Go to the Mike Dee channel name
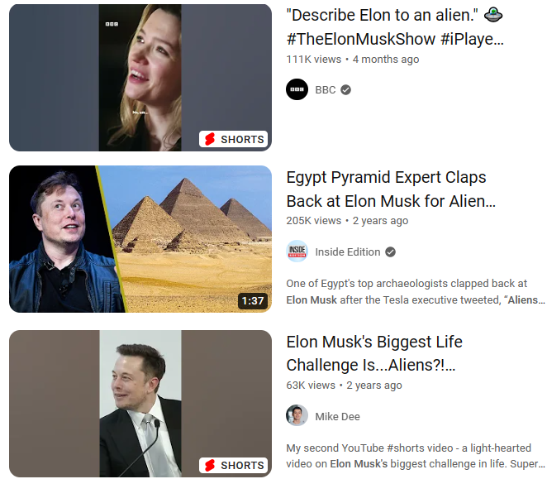This screenshot has height=479, width=547. 337,416
